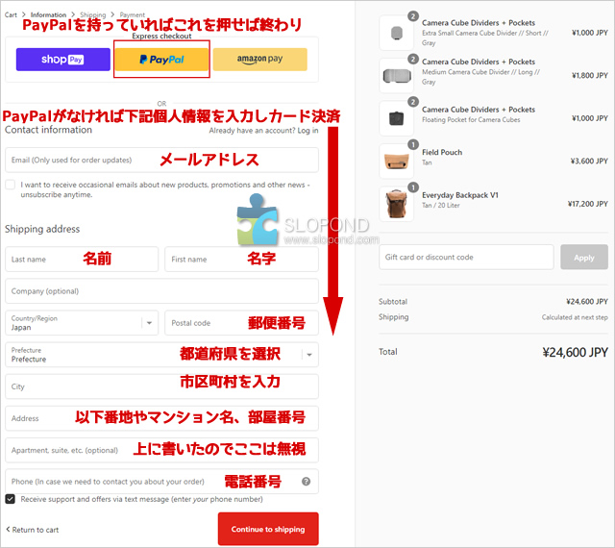Click the Apartment, suite field
Viewport: 615px width, 548px height.
point(161,450)
